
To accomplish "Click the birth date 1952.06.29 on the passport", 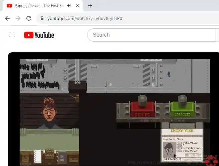I will (x=190, y=143).
